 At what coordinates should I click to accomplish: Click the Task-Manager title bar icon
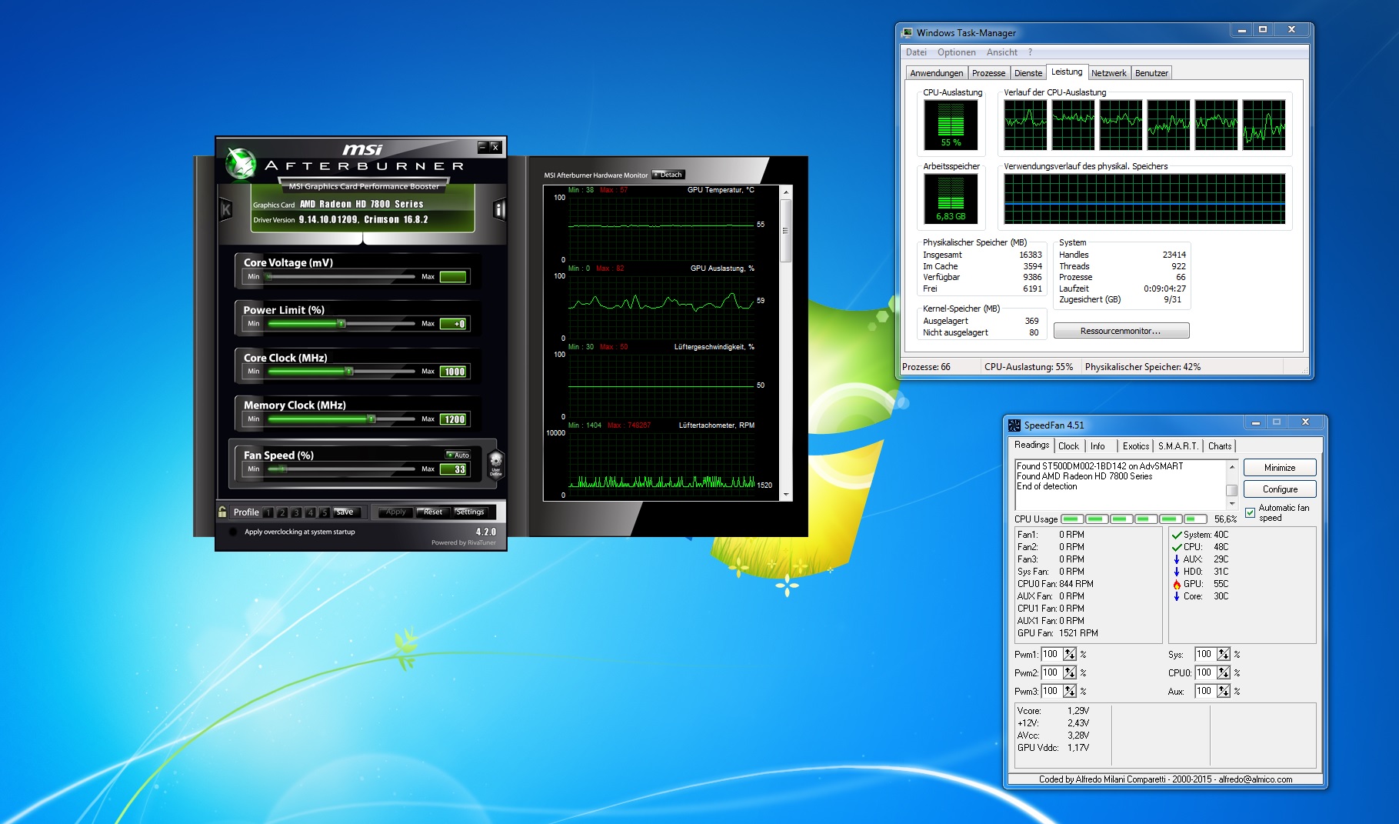coord(908,32)
